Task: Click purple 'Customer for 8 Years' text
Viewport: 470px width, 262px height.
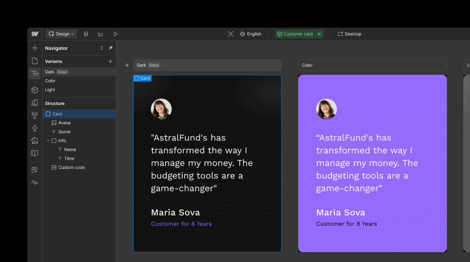Action: pos(181,224)
